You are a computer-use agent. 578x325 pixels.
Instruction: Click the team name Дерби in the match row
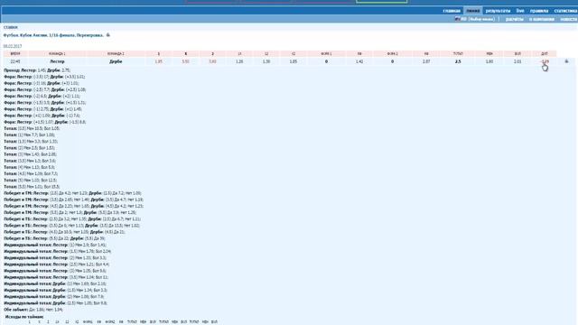[116, 61]
